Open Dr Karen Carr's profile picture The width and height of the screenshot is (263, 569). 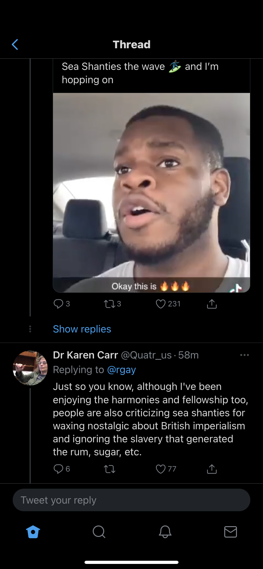coord(30,368)
